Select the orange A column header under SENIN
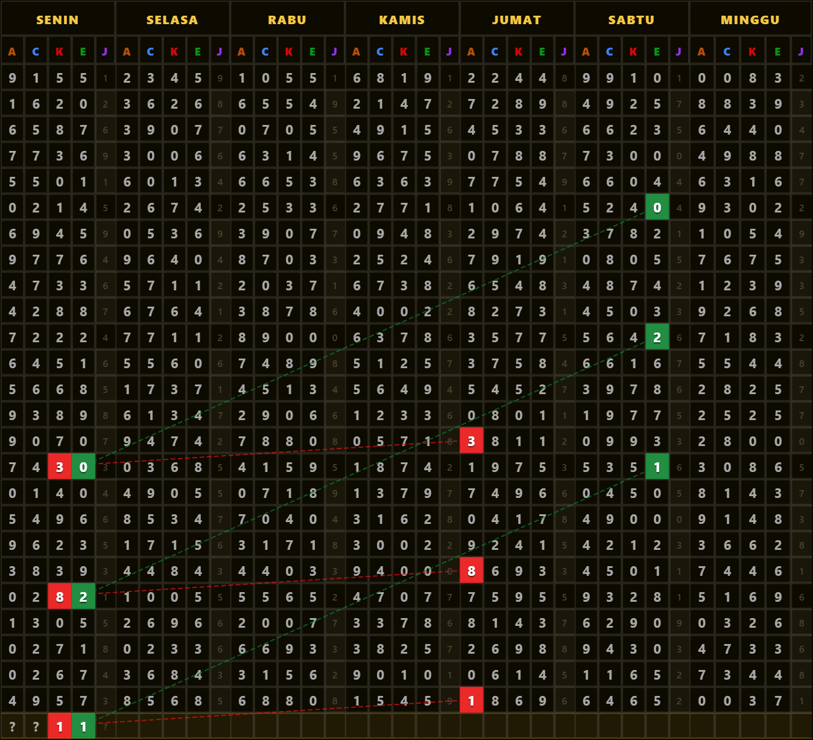 [12, 52]
